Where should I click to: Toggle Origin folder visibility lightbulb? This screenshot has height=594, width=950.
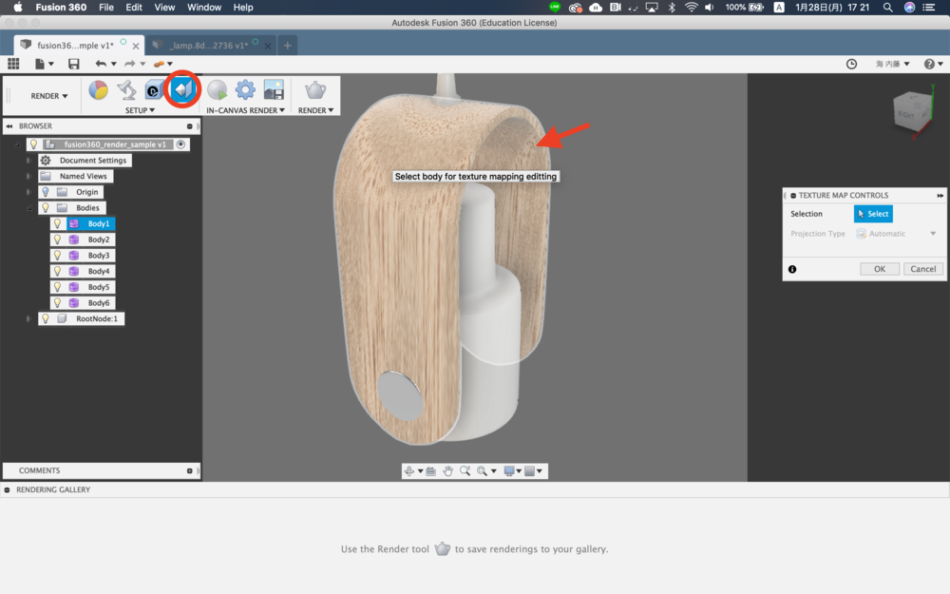(x=45, y=192)
